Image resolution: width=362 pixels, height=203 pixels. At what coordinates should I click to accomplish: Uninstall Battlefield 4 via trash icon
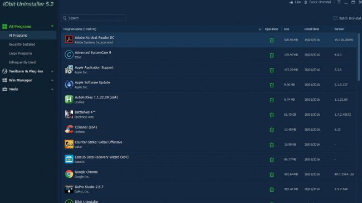[272, 115]
